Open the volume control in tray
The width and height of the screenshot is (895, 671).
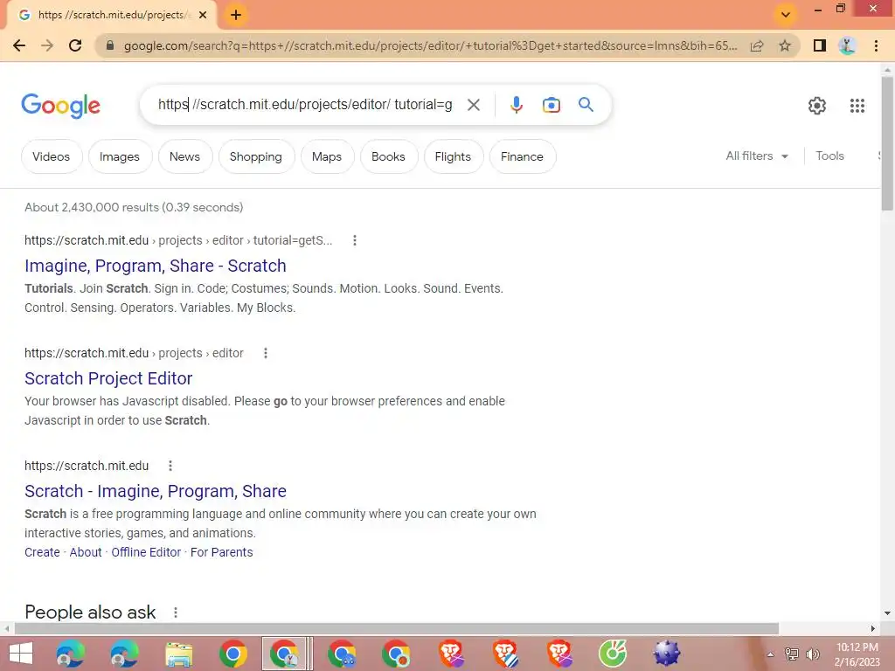(813, 654)
